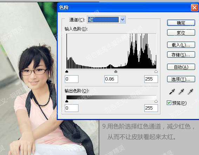Screen dimensions: 199x155
Task: Click the 确定 button
Action: tap(181, 23)
